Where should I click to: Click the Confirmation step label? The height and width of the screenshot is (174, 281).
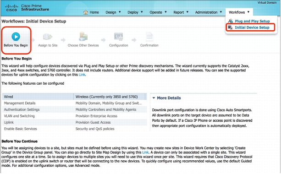(149, 45)
